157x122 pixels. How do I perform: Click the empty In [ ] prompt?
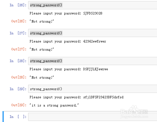click(18, 117)
